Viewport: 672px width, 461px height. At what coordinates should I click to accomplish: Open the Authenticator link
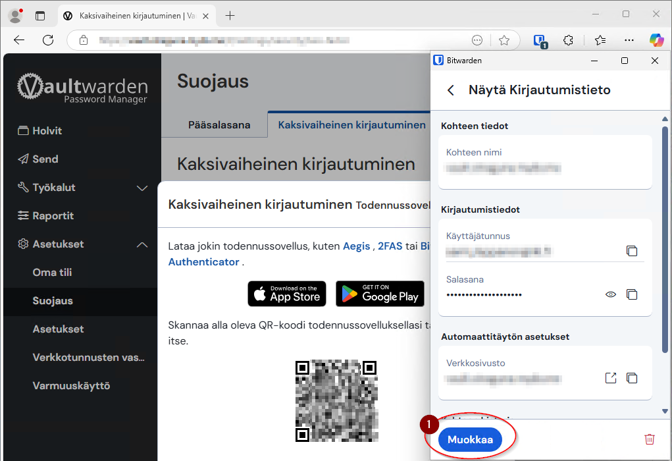click(x=203, y=262)
